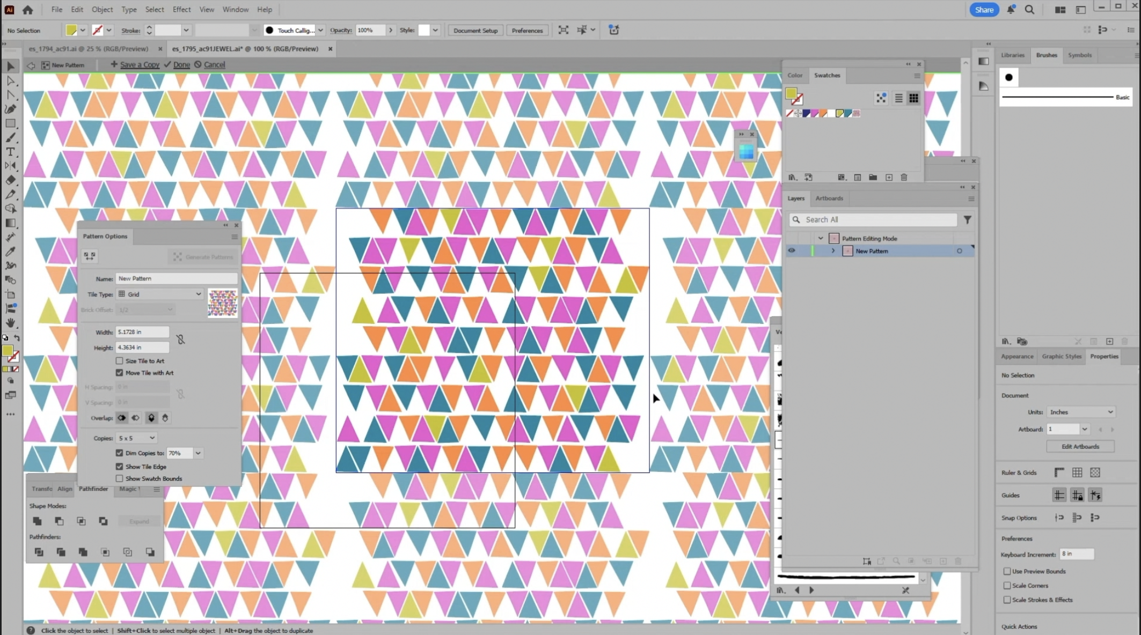This screenshot has width=1141, height=635.
Task: Click the pattern Name input field
Action: [176, 278]
